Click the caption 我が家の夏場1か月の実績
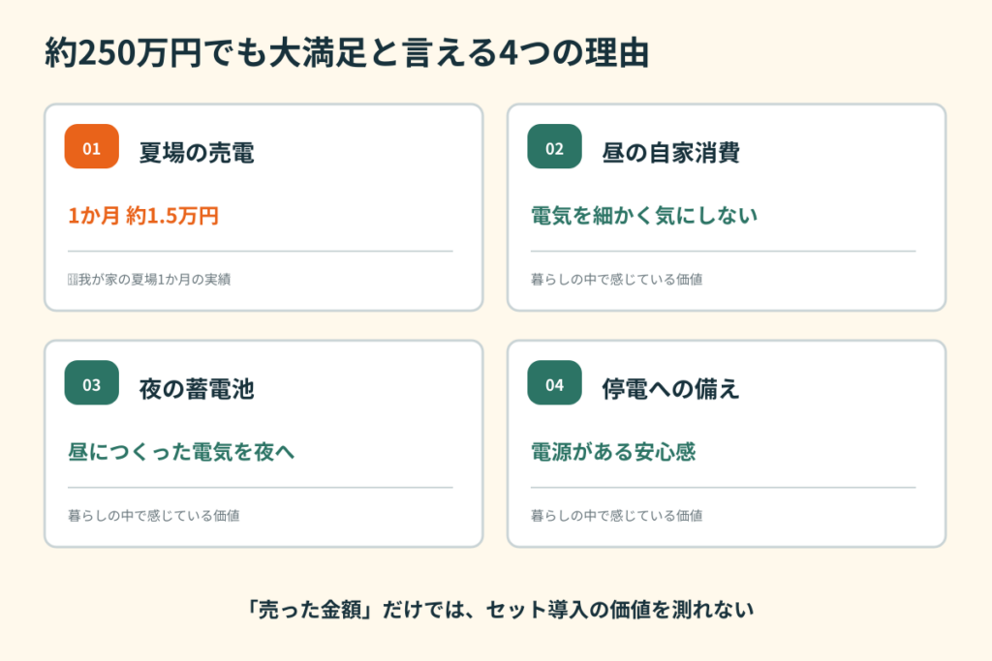Screen dimensions: 992x661 [154, 280]
